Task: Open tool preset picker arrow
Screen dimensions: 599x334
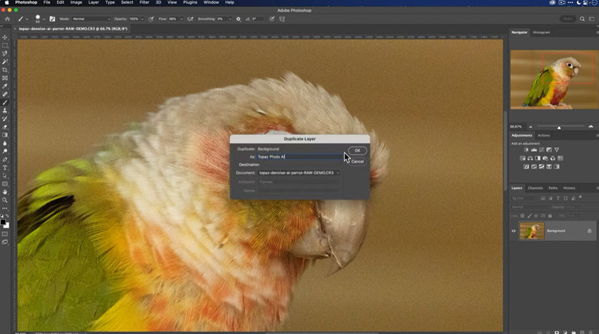Action: (x=27, y=19)
